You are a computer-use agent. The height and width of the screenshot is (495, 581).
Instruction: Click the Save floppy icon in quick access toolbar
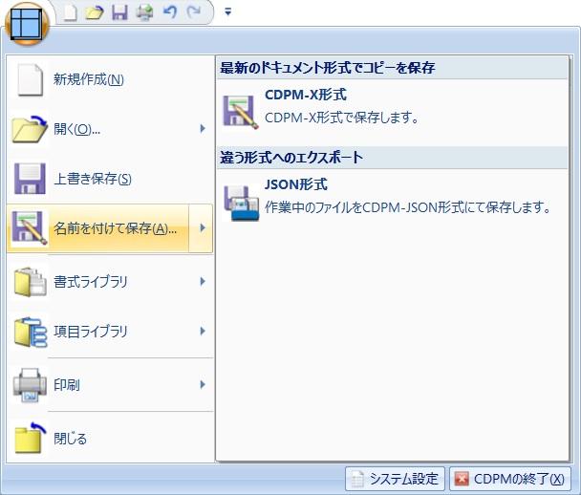[x=119, y=12]
